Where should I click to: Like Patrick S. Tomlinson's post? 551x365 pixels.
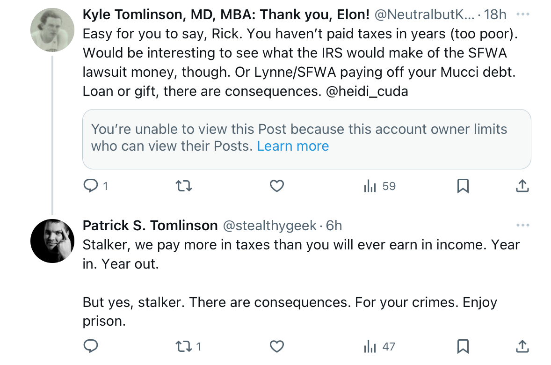[x=276, y=346]
